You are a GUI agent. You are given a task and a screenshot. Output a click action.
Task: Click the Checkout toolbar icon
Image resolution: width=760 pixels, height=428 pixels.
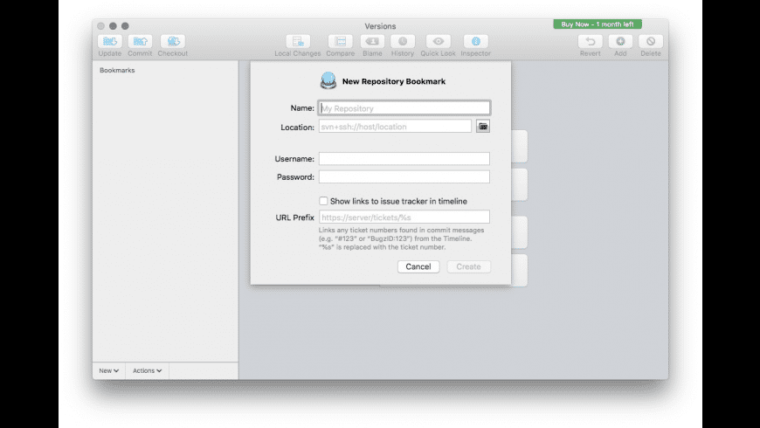pyautogui.click(x=173, y=42)
